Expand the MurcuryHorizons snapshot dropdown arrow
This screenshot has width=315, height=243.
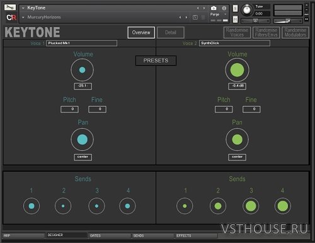[x=23, y=17]
